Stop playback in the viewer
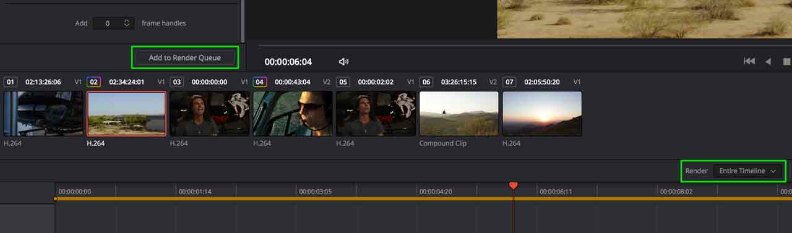Screen dimensions: 792x233 (x=787, y=61)
